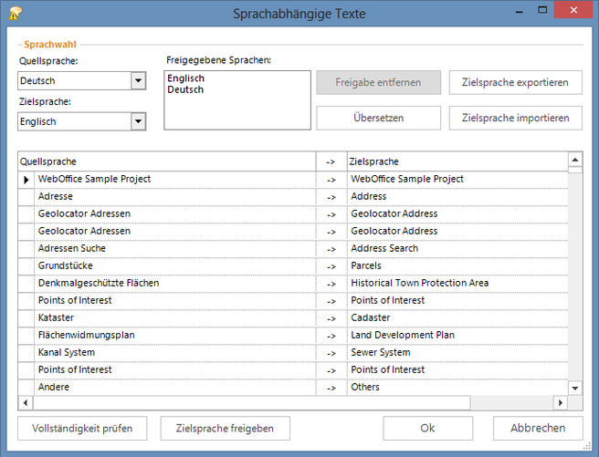Click the Zielsprache exportieren button
The height and width of the screenshot is (457, 599).
(x=515, y=82)
